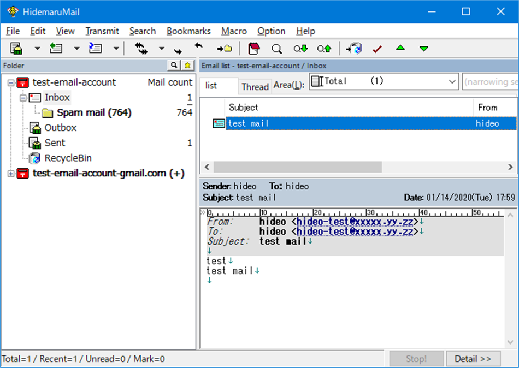519x368 pixels.
Task: Switch to the list tab
Action: coord(219,86)
